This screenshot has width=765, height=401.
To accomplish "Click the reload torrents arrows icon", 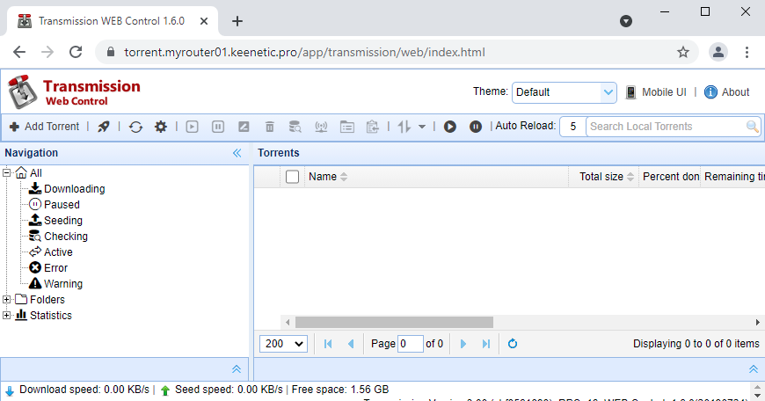I will pos(135,127).
